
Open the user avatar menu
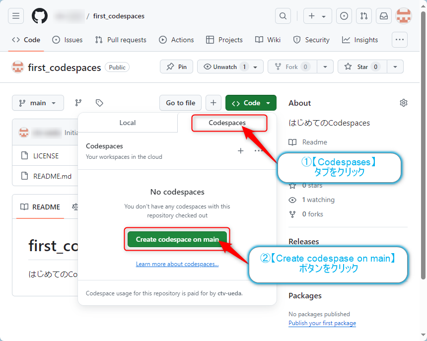[404, 16]
